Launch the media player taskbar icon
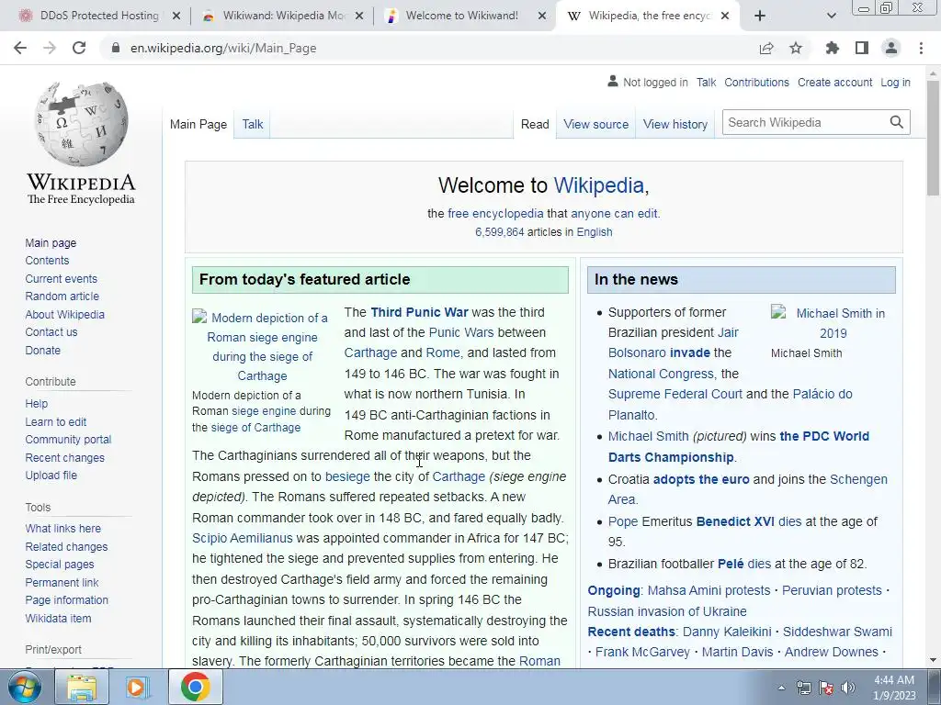 (137, 687)
